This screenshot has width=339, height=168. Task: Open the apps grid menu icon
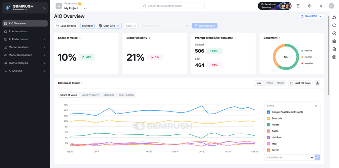pyautogui.click(x=299, y=6)
